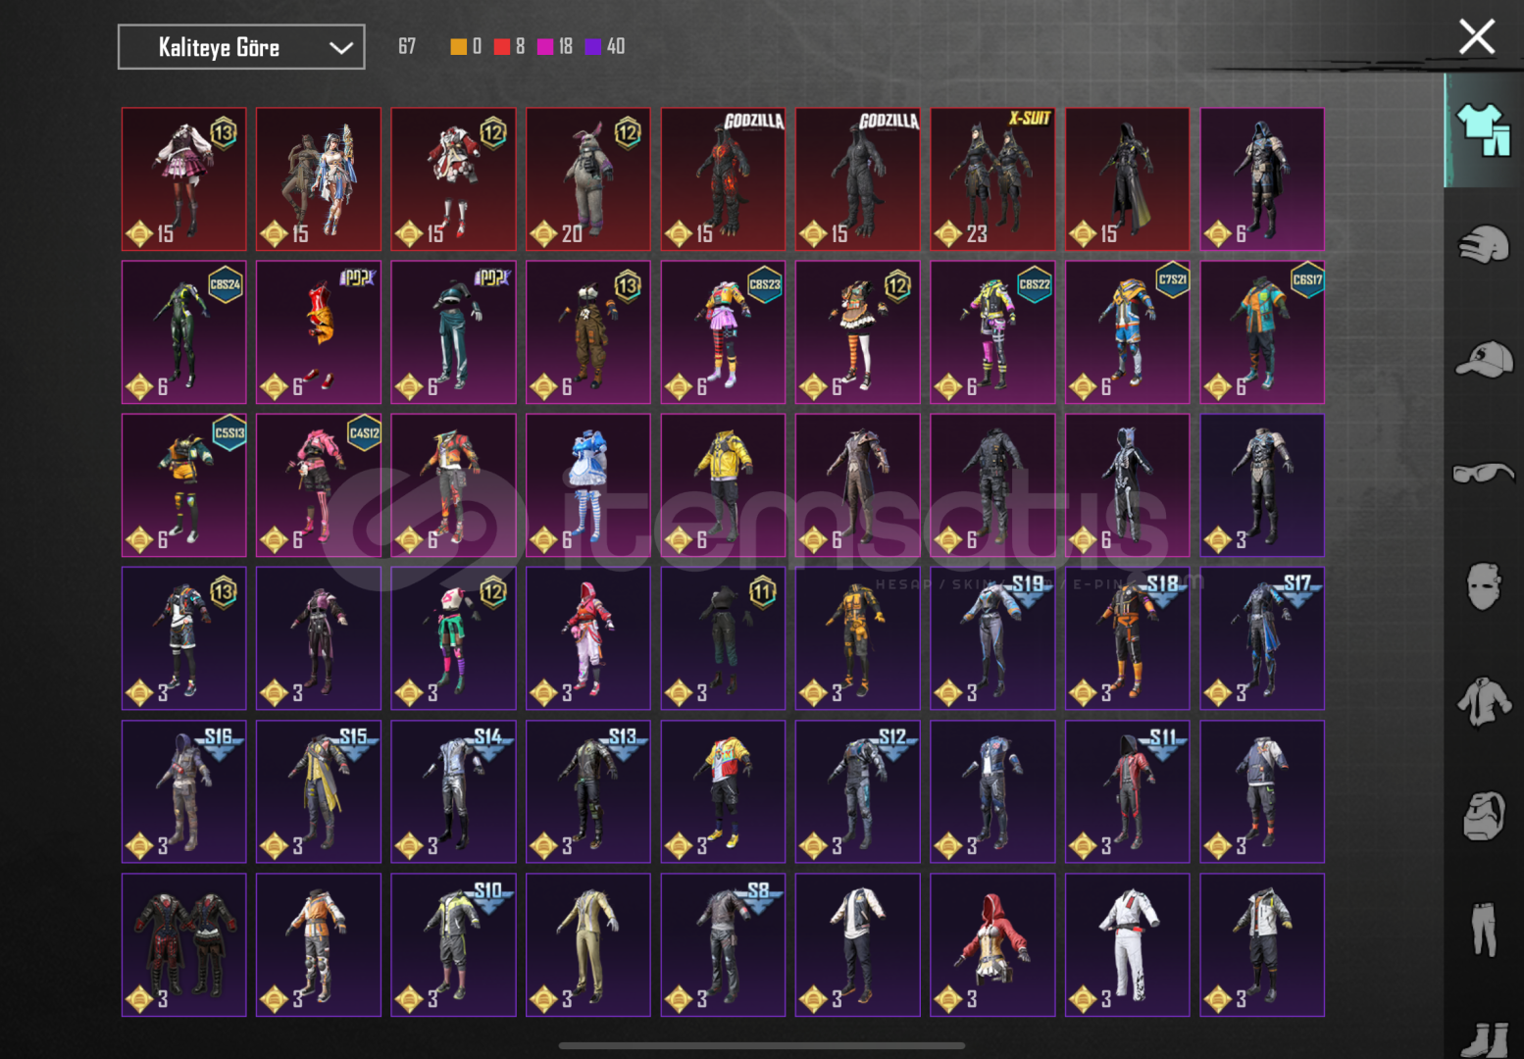
Task: Select the C7S21 blue orange outfit
Action: click(1128, 331)
